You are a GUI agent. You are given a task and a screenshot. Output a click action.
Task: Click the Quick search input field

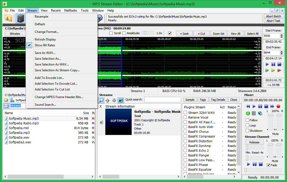point(162,100)
